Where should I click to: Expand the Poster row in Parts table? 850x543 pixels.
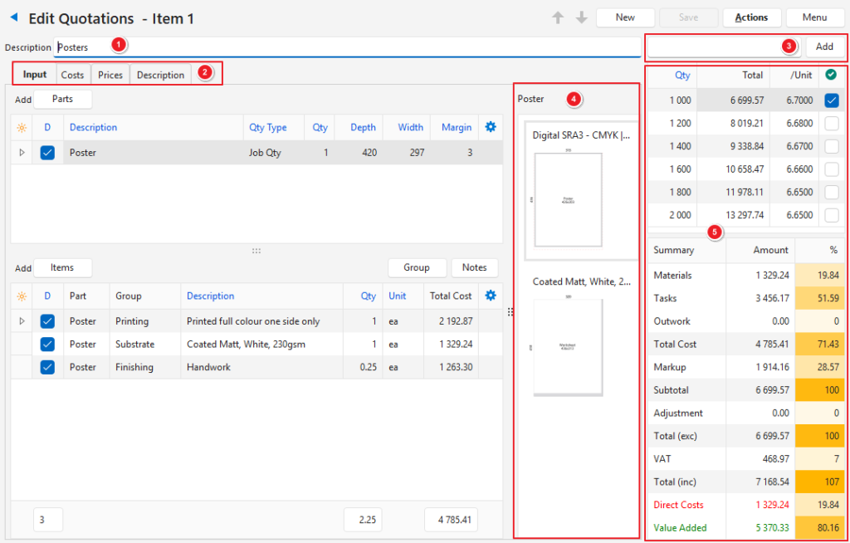click(x=22, y=153)
